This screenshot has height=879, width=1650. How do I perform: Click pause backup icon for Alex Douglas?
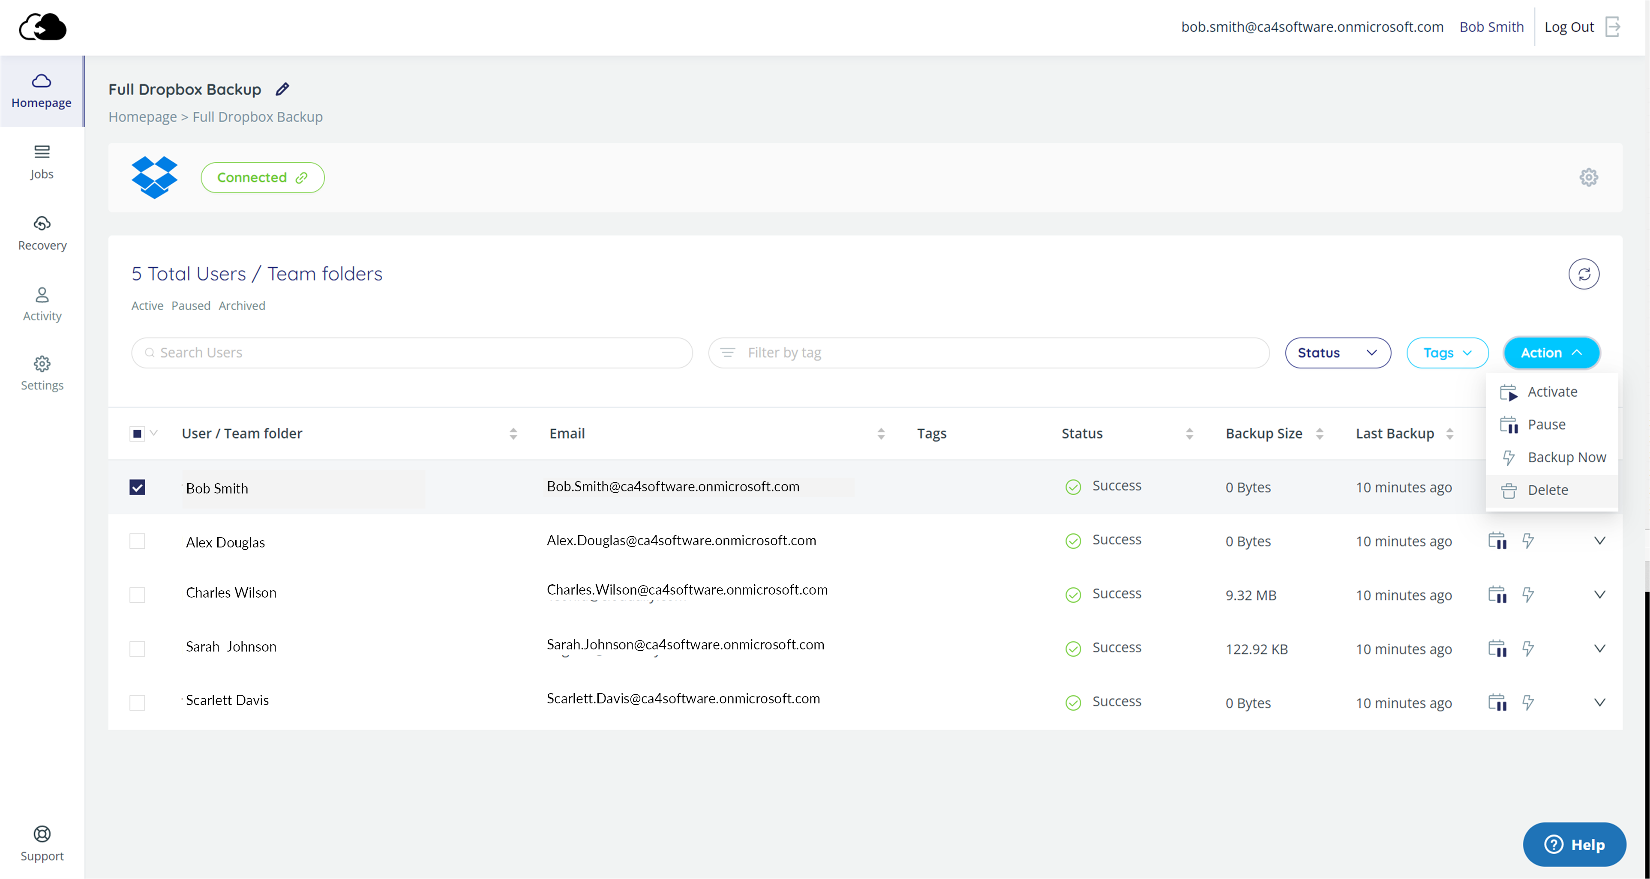[1497, 540]
